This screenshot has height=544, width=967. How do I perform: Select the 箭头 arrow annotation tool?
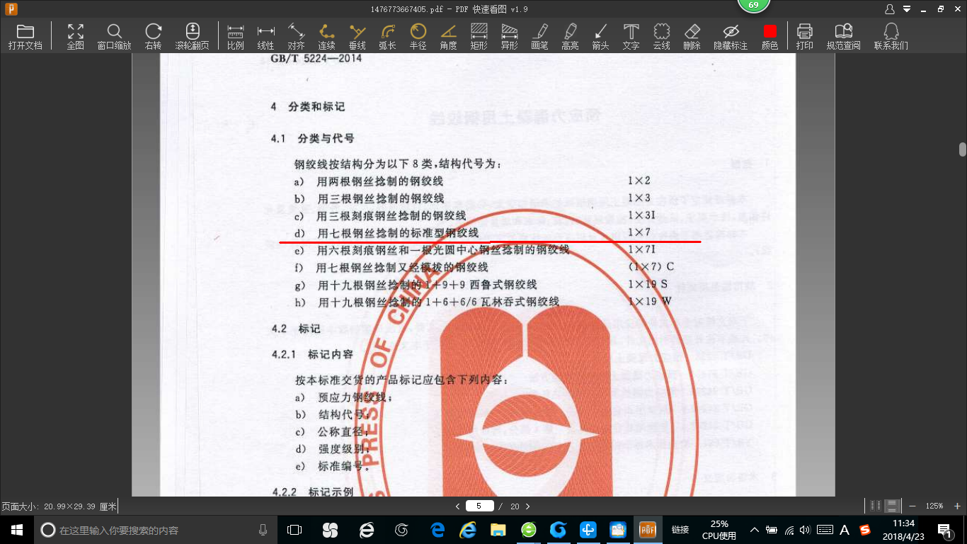600,37
